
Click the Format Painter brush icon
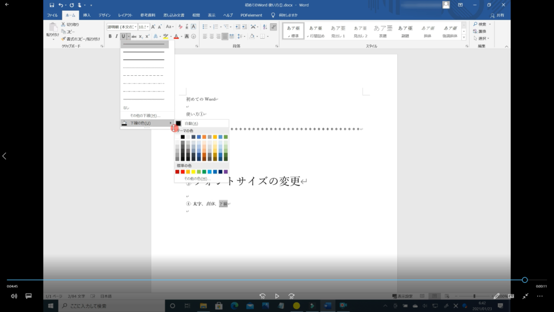pos(63,39)
